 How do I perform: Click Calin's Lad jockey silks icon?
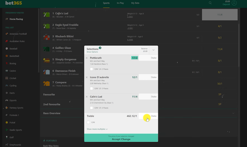47,15
